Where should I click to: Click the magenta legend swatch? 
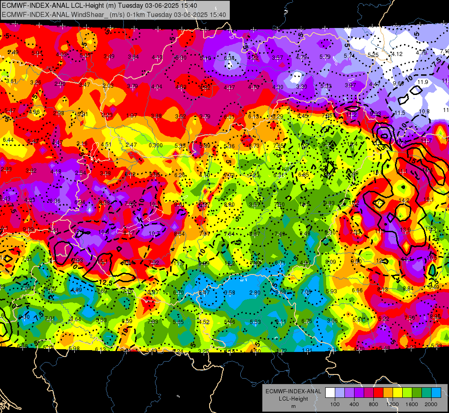click(x=369, y=393)
